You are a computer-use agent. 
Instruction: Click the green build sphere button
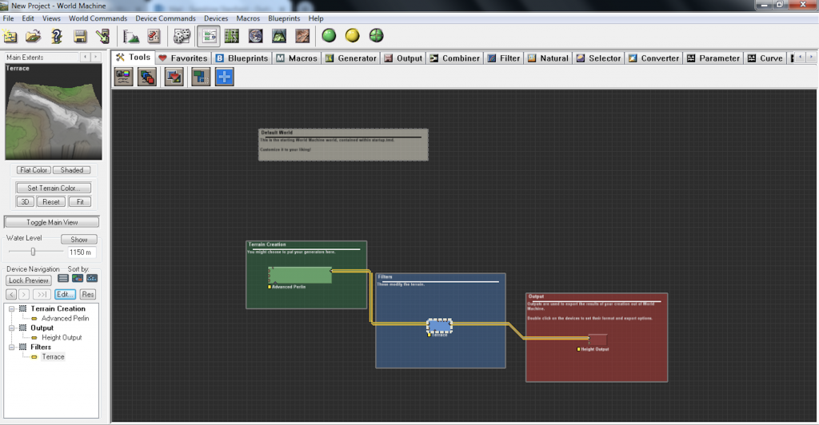click(x=329, y=35)
